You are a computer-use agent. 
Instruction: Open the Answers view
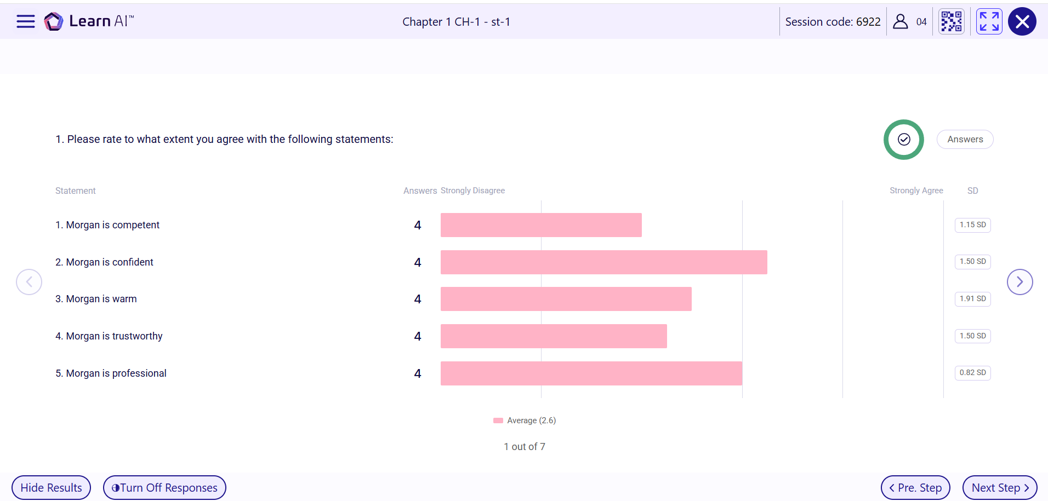coord(965,140)
